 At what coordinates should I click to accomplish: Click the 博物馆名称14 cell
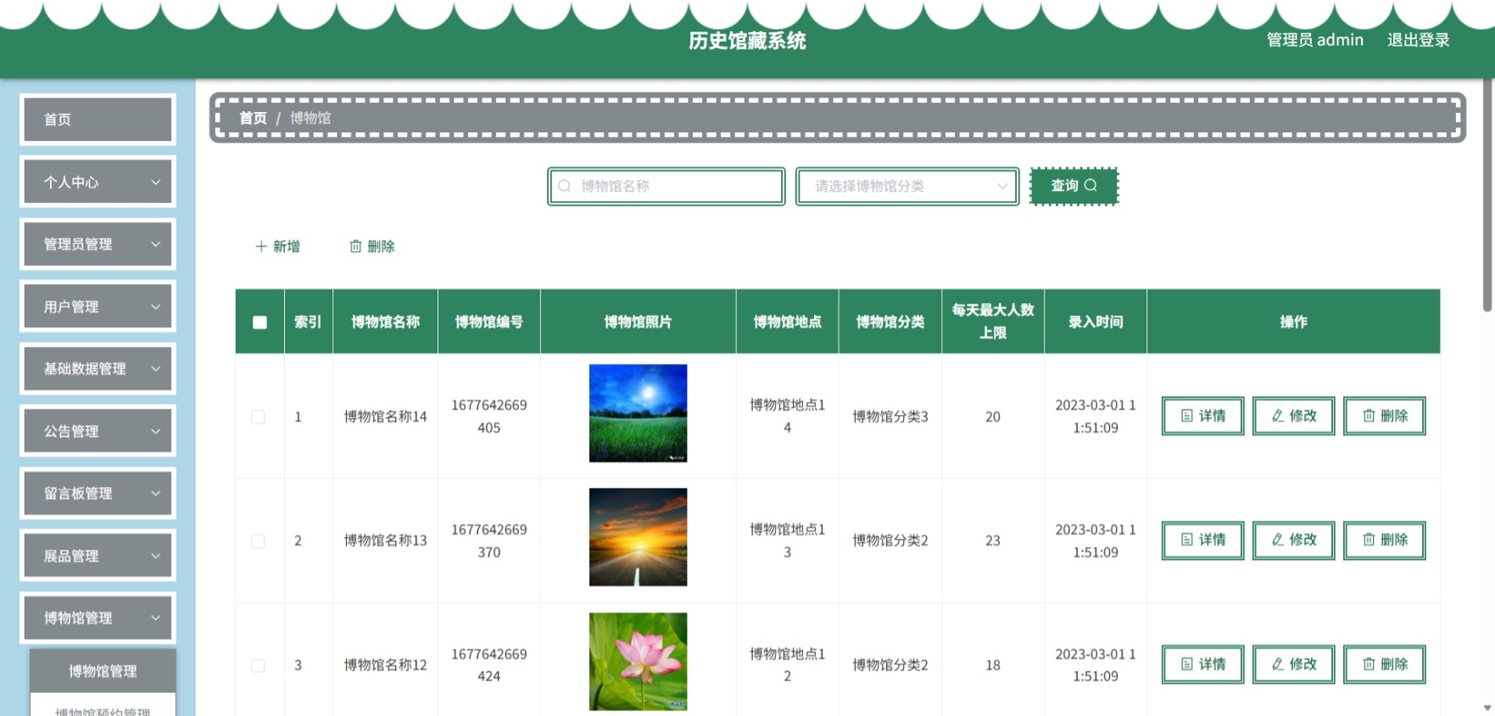(x=386, y=417)
